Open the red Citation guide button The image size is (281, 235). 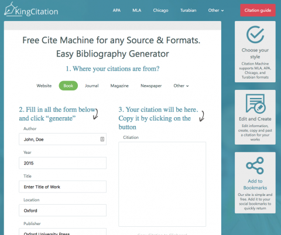point(258,10)
